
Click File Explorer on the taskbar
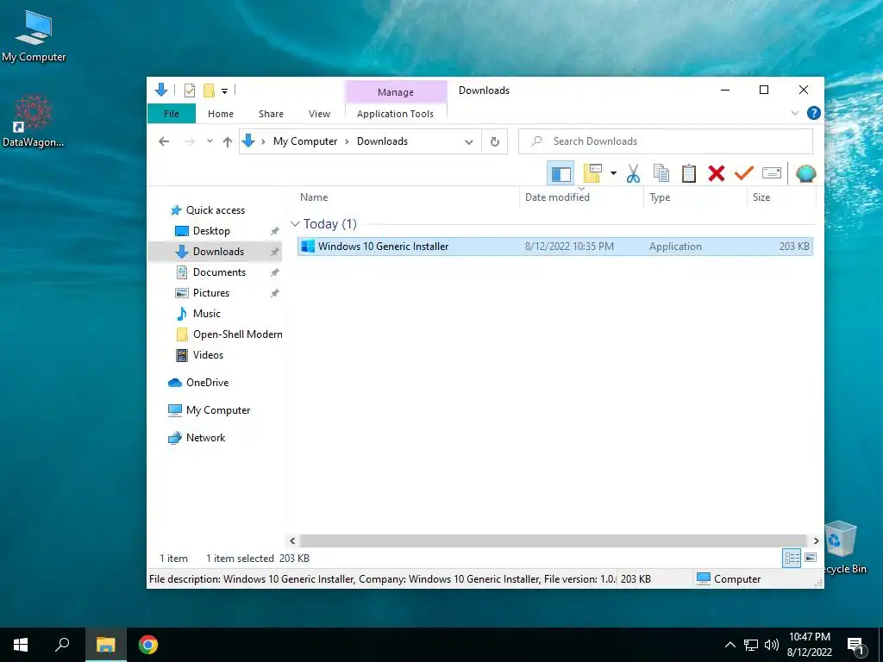pos(105,645)
